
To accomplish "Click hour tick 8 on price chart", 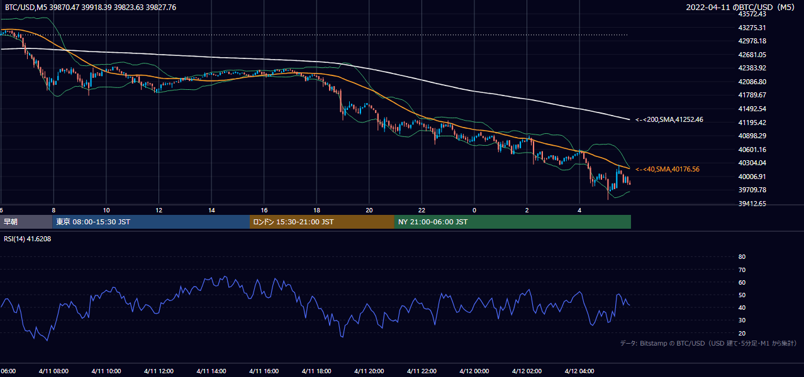I will click(53, 210).
